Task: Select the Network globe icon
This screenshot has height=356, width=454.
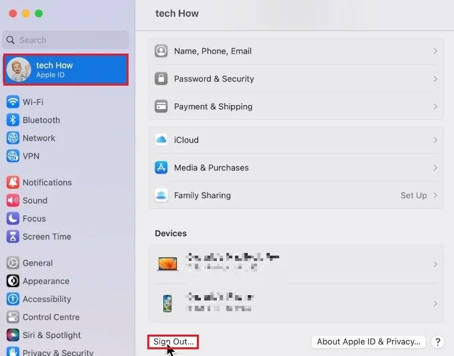Action: [x=13, y=138]
